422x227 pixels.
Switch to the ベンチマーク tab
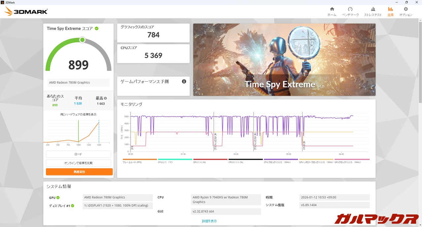350,12
